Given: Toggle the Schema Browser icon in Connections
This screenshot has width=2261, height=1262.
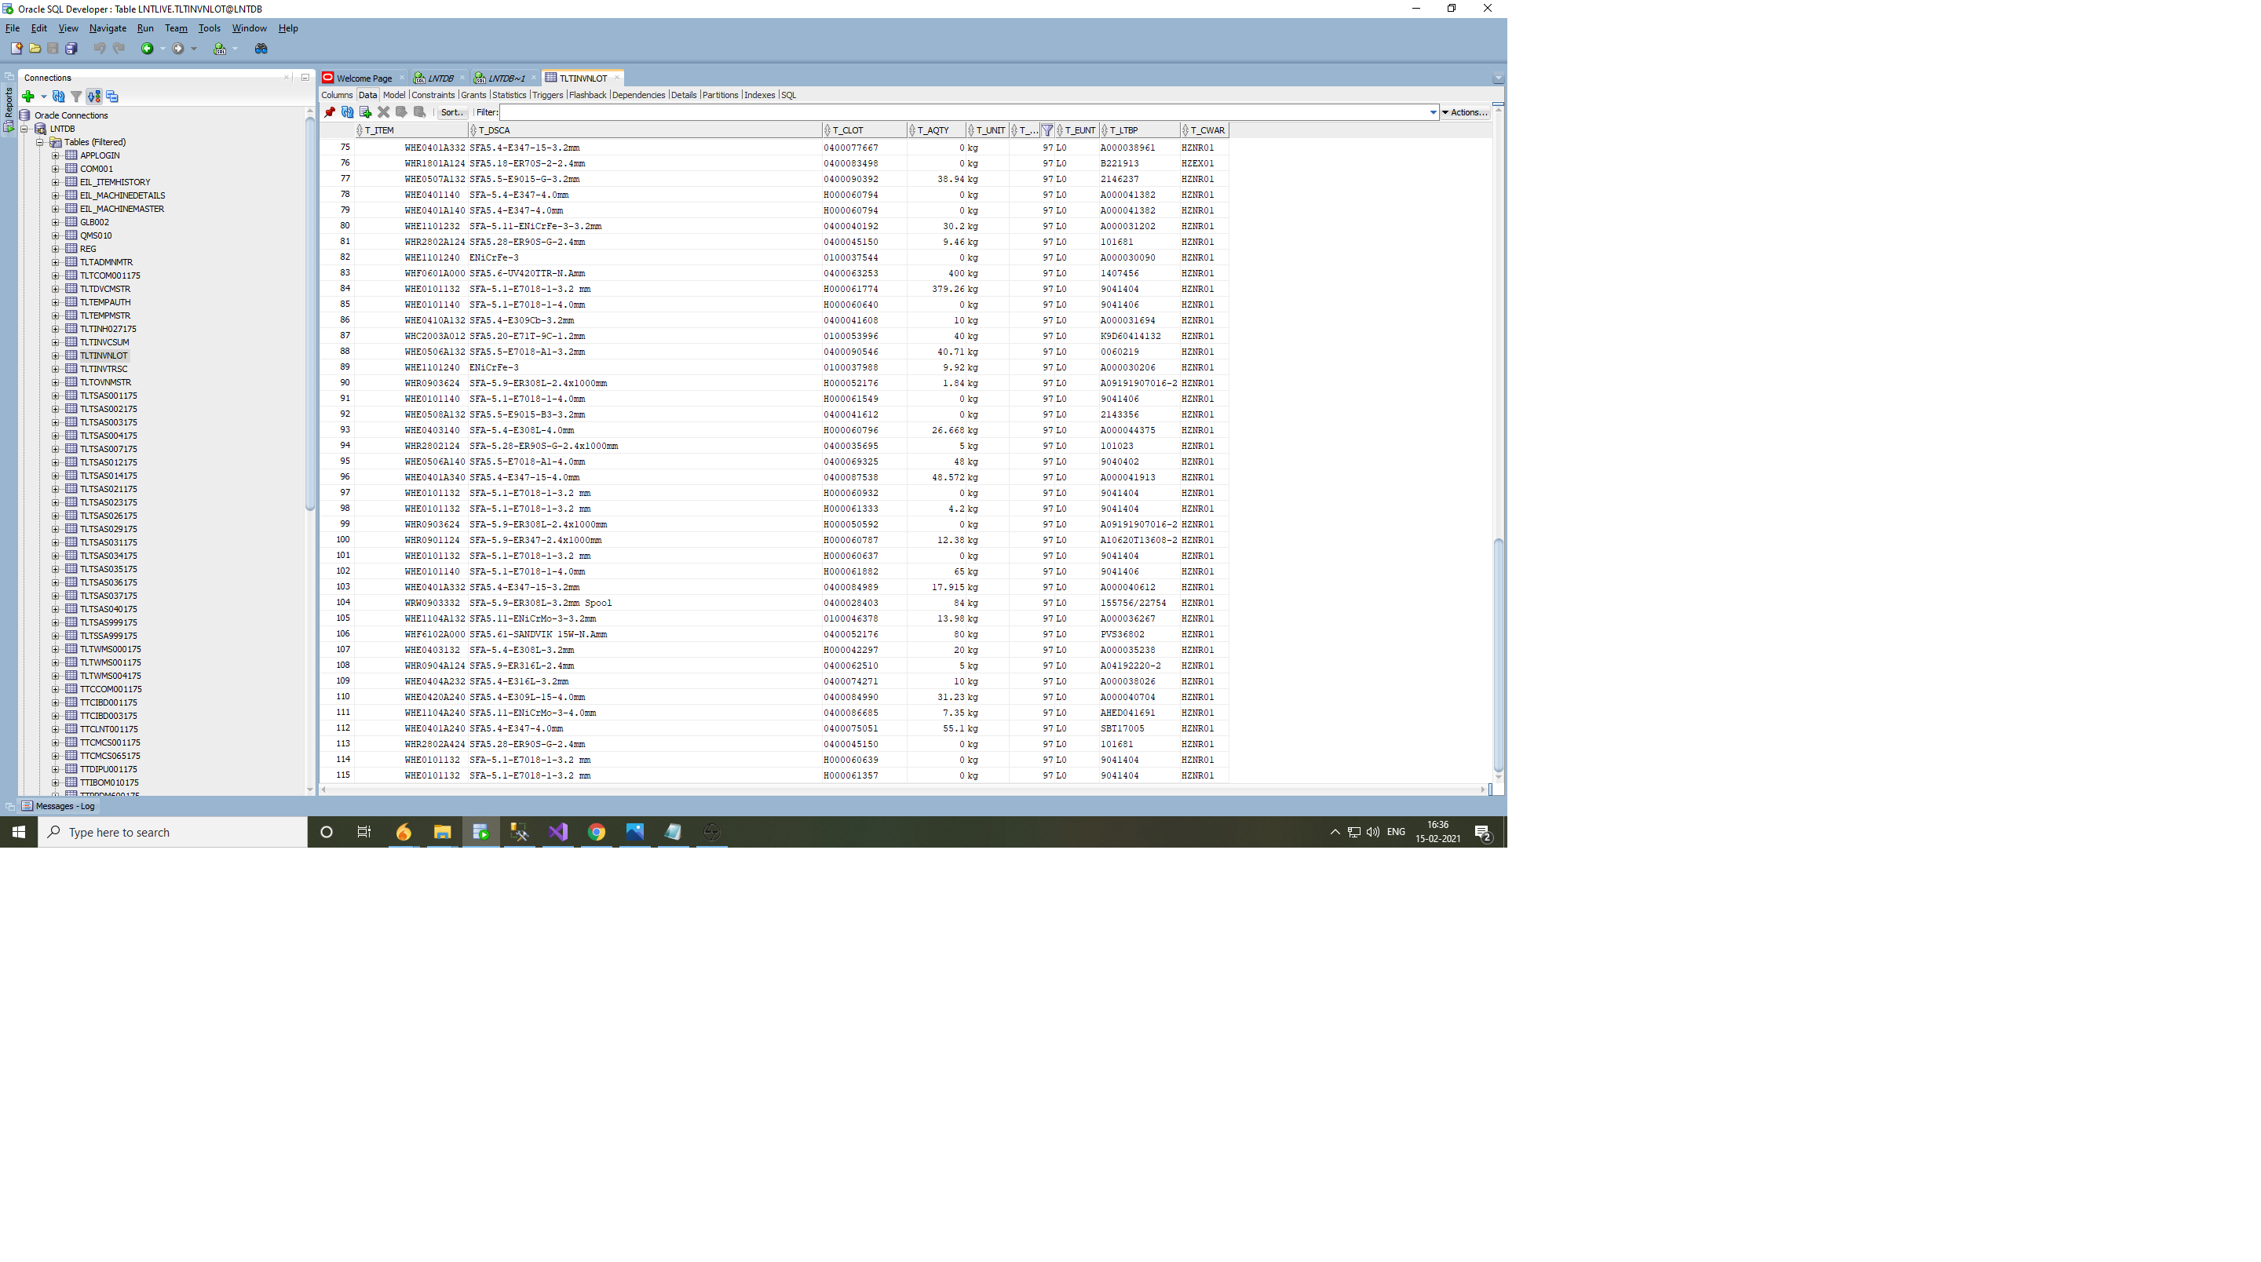Looking at the screenshot, I should point(94,97).
